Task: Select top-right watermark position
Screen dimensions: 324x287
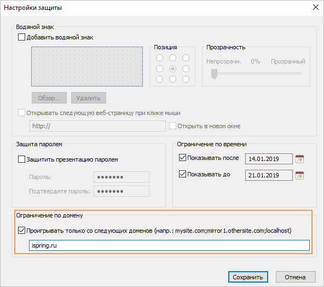Action: (186, 58)
